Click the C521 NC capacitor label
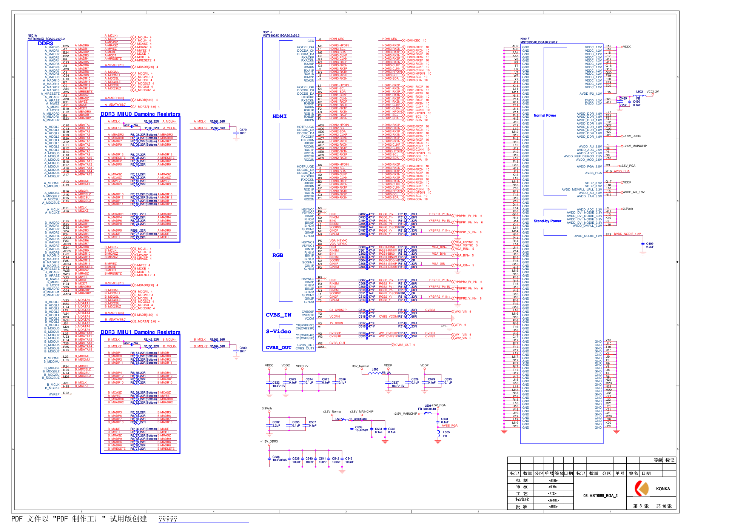This screenshot has height=529, width=749. (131, 343)
